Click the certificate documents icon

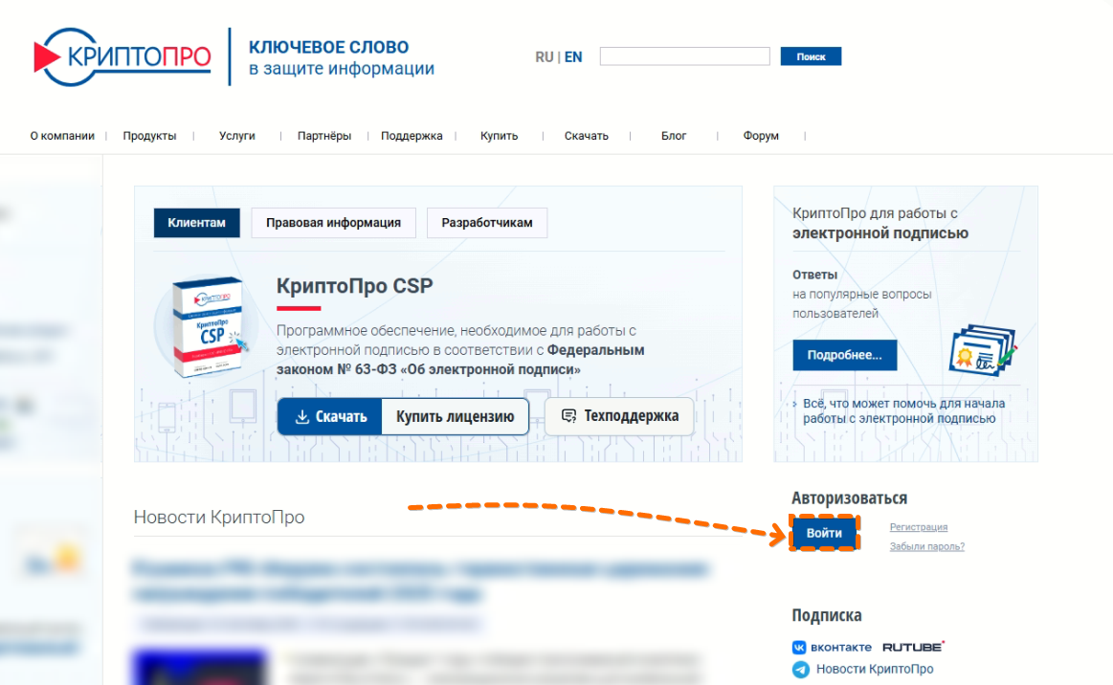click(983, 351)
